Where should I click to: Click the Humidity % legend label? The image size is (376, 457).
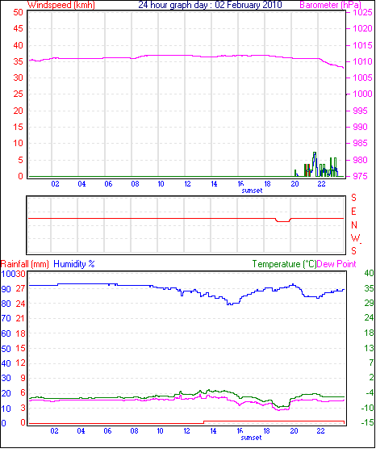(74, 264)
